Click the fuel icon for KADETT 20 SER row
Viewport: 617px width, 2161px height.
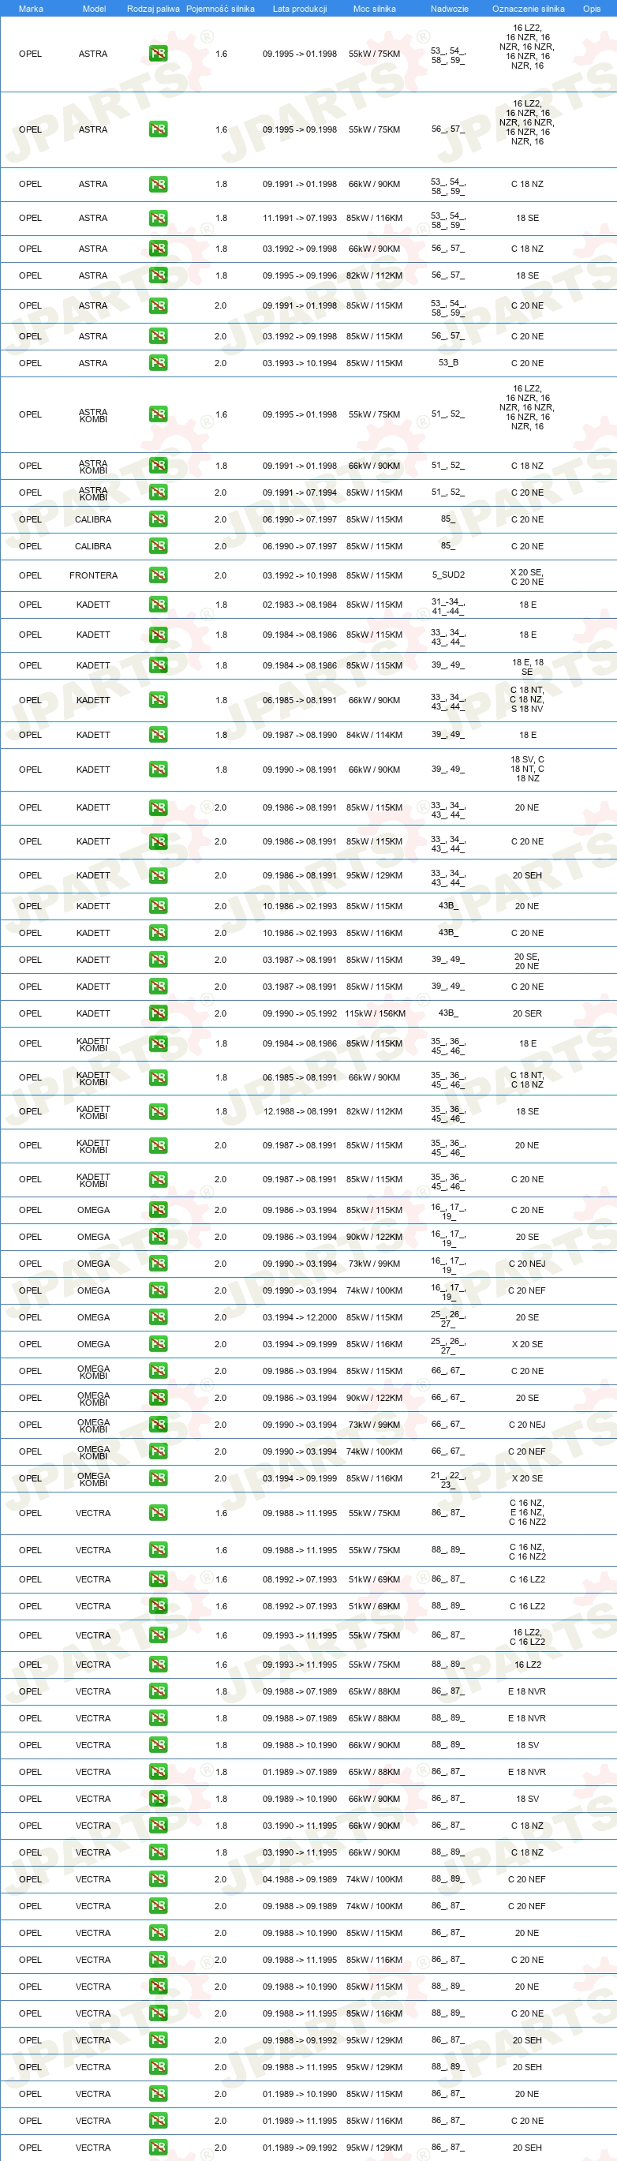158,1013
